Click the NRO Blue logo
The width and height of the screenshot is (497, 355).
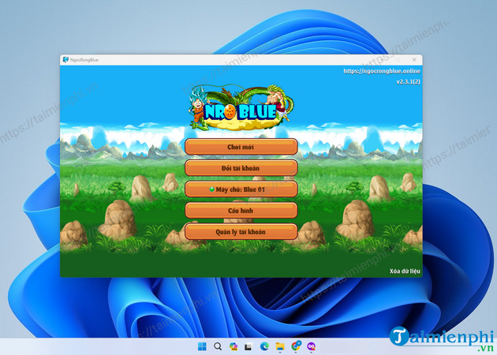(x=241, y=107)
